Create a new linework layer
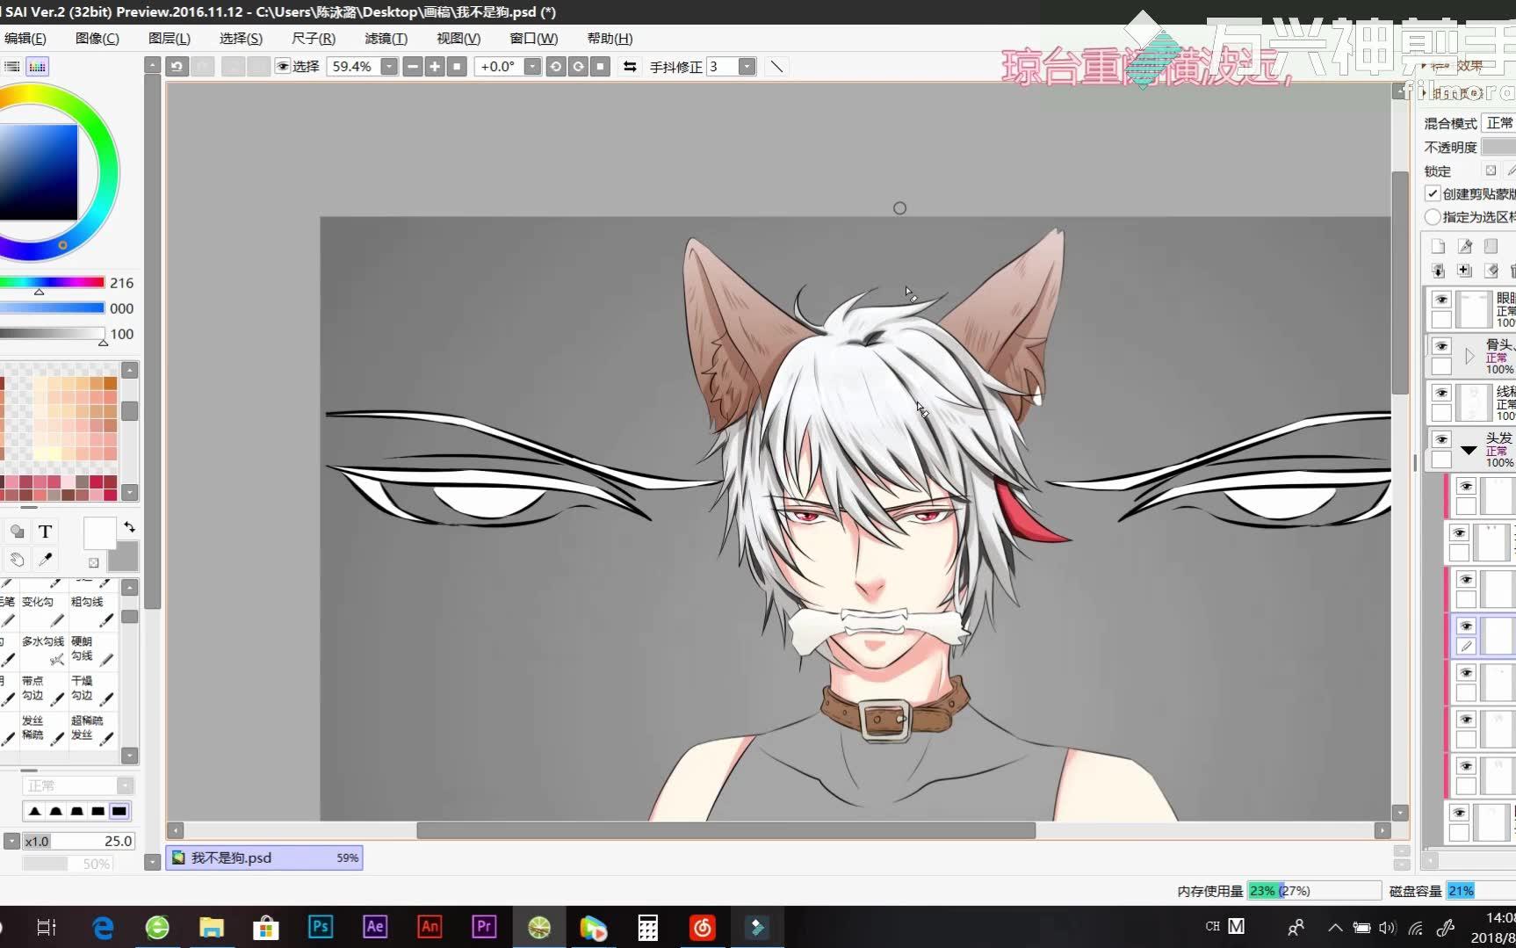This screenshot has height=948, width=1516. point(1464,247)
